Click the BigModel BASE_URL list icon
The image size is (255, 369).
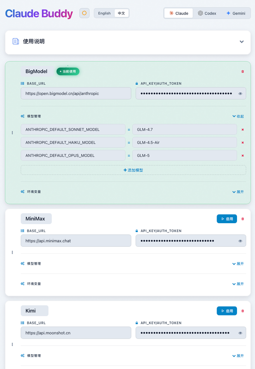tap(22, 83)
